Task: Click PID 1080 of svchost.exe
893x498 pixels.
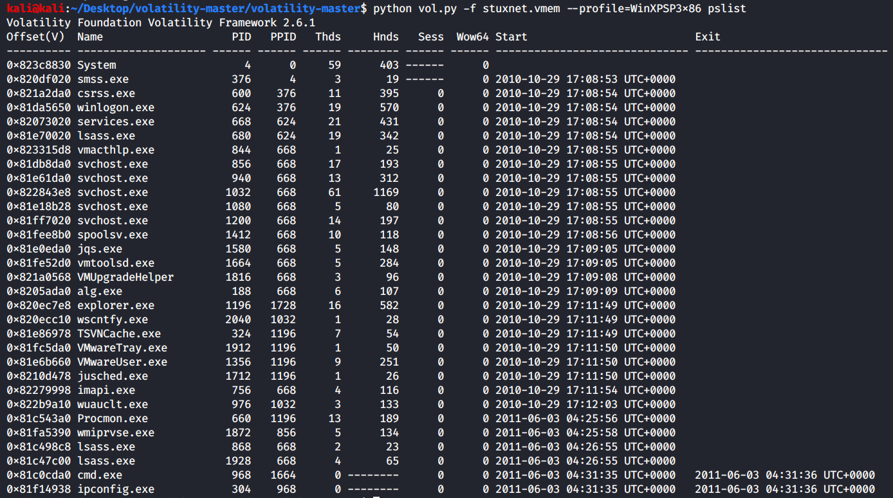Action: tap(238, 206)
